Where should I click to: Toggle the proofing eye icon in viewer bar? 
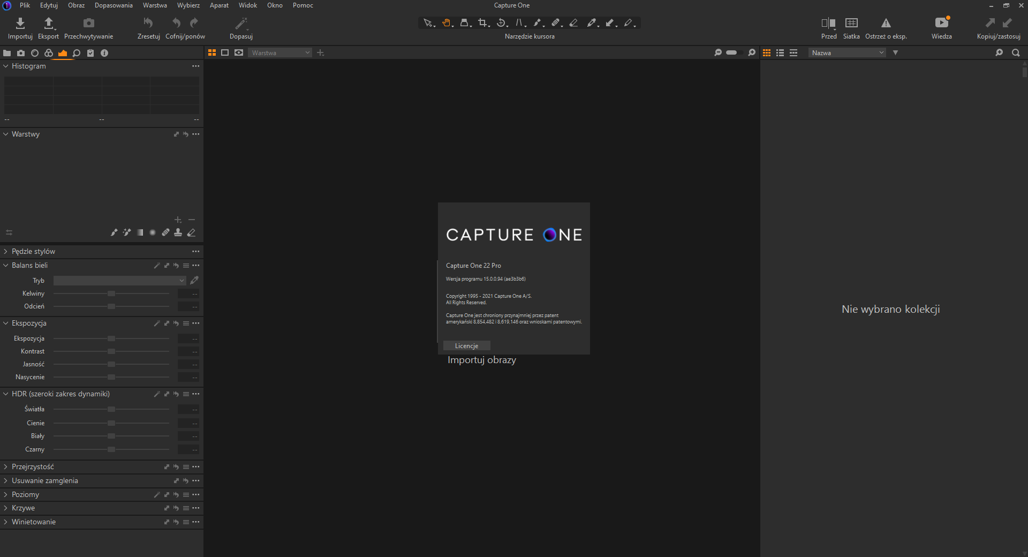point(239,52)
